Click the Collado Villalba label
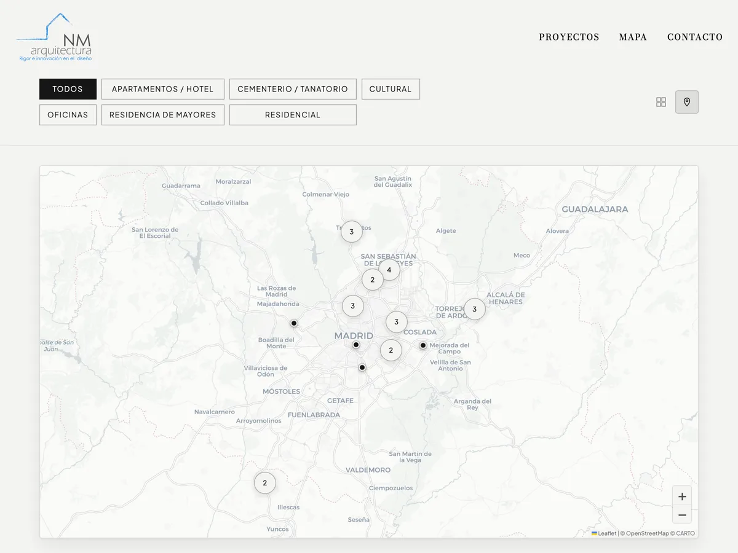 pos(224,203)
